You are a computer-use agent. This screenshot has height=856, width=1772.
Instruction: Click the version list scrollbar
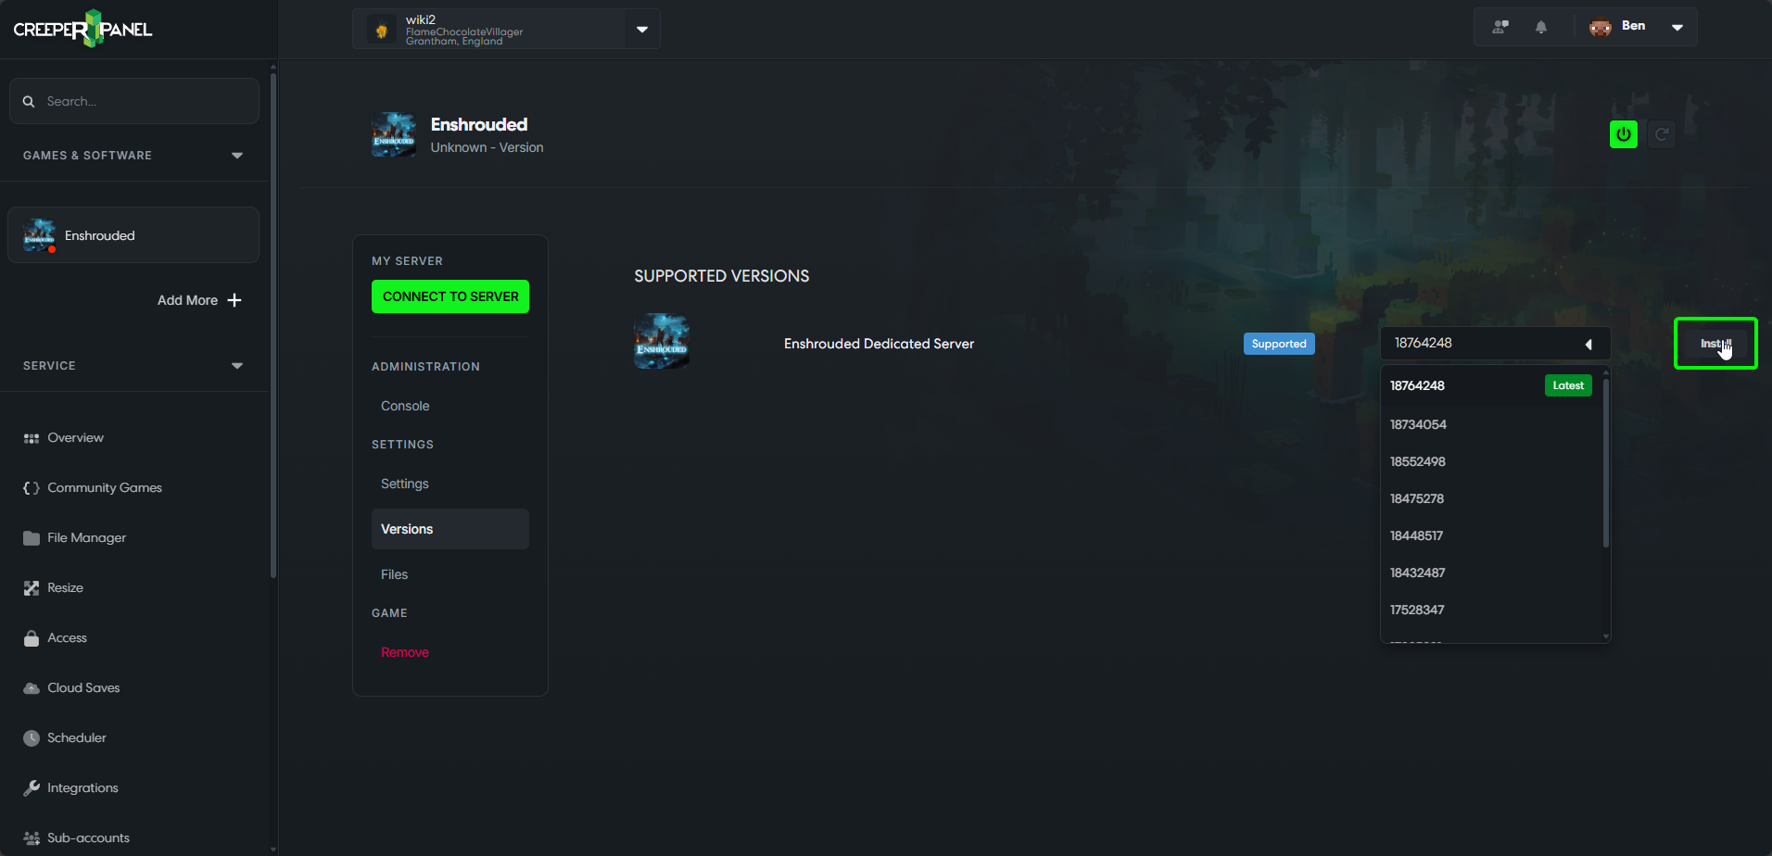click(x=1606, y=463)
